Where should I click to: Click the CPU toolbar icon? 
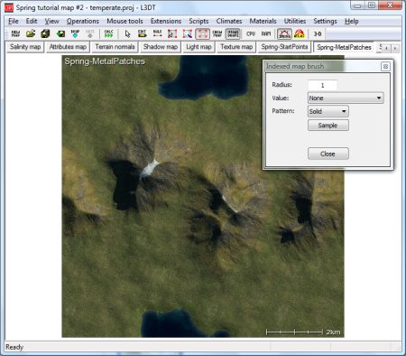[x=251, y=33]
